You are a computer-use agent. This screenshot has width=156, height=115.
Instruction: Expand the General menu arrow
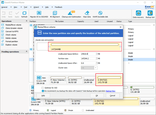11,7
